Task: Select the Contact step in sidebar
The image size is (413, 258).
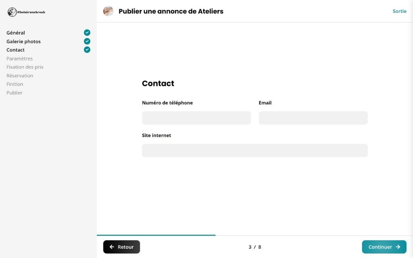Action: click(x=15, y=50)
